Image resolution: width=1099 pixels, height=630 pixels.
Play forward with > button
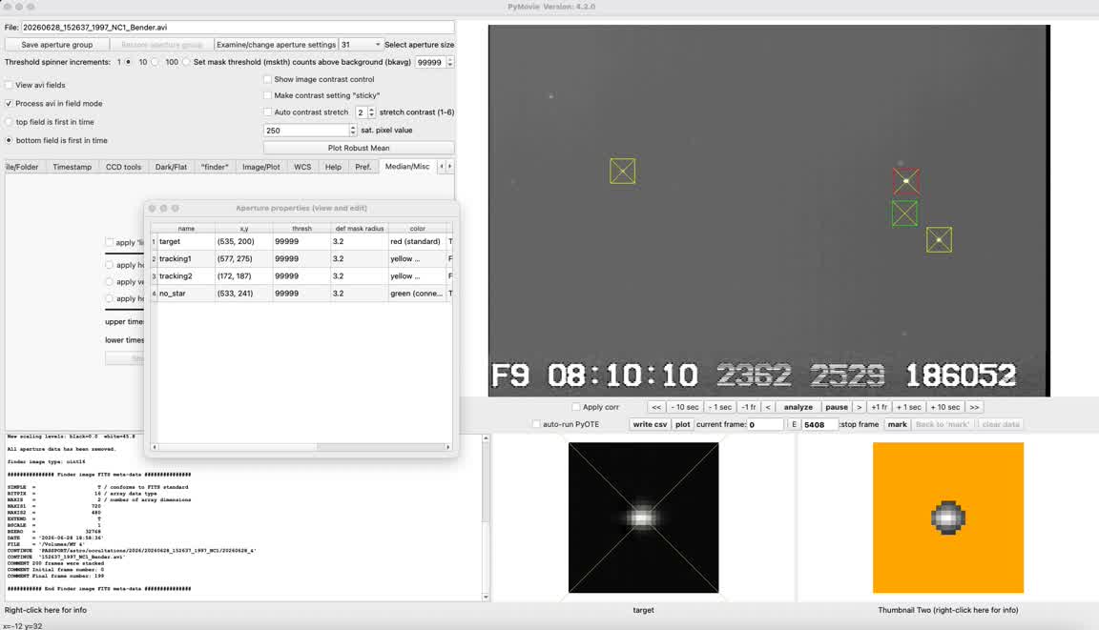coord(860,407)
